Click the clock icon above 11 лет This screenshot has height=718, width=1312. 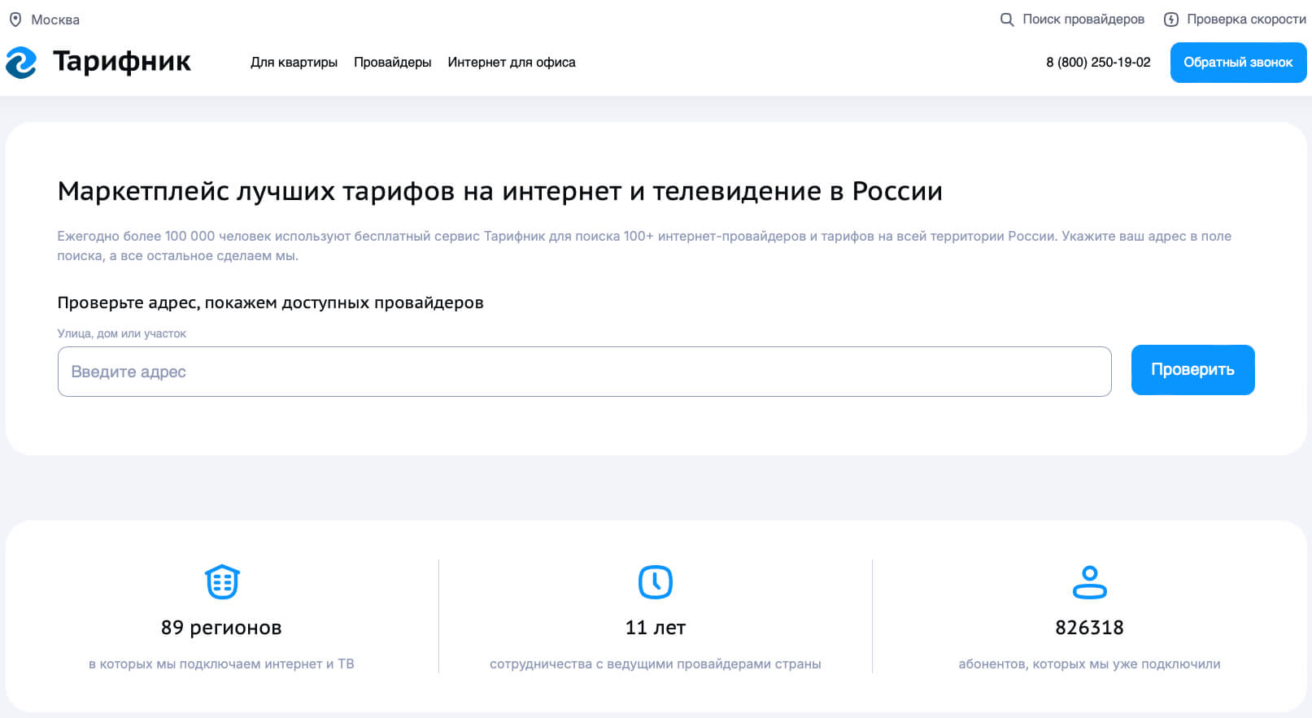tap(655, 581)
